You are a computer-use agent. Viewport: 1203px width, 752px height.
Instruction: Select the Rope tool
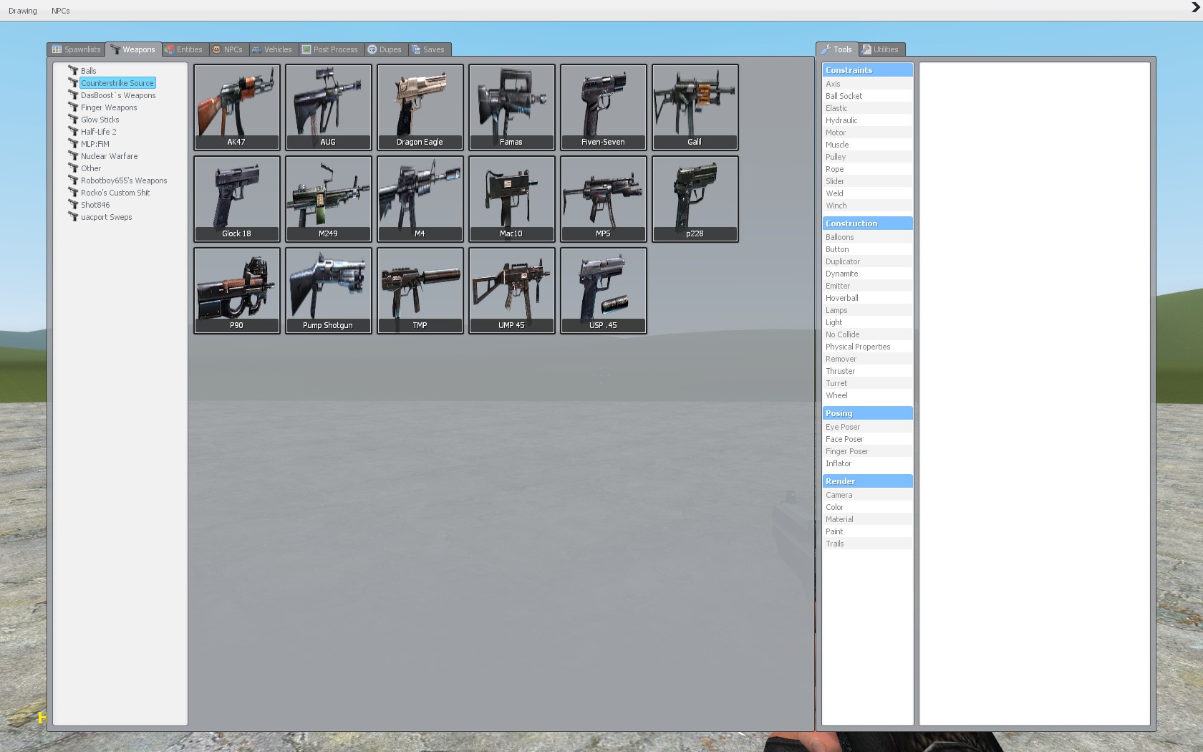tap(867, 169)
